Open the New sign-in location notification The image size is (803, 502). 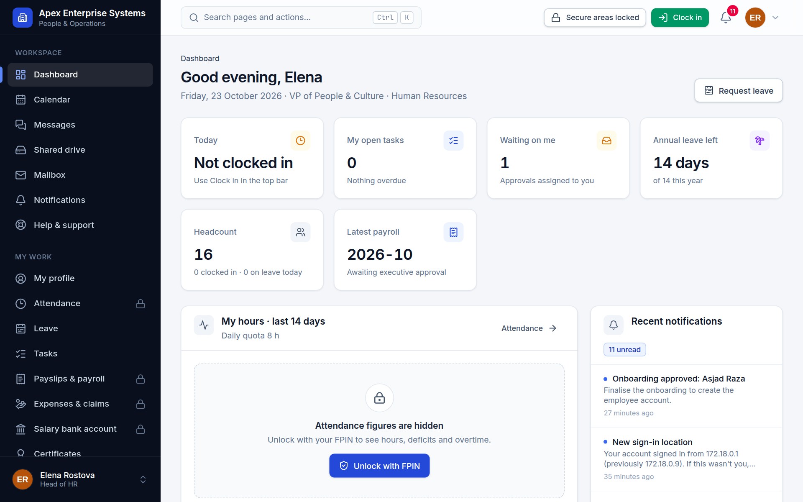(x=686, y=459)
